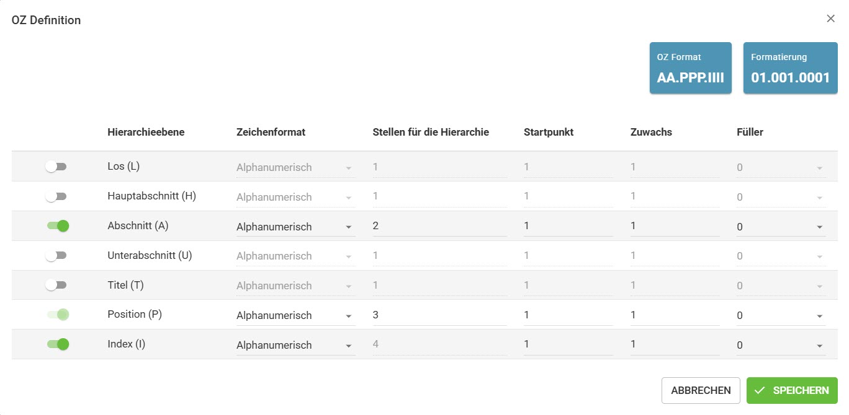849x415 pixels.
Task: Open Zeichenformat dropdown for Abschnitt (A)
Action: click(295, 227)
